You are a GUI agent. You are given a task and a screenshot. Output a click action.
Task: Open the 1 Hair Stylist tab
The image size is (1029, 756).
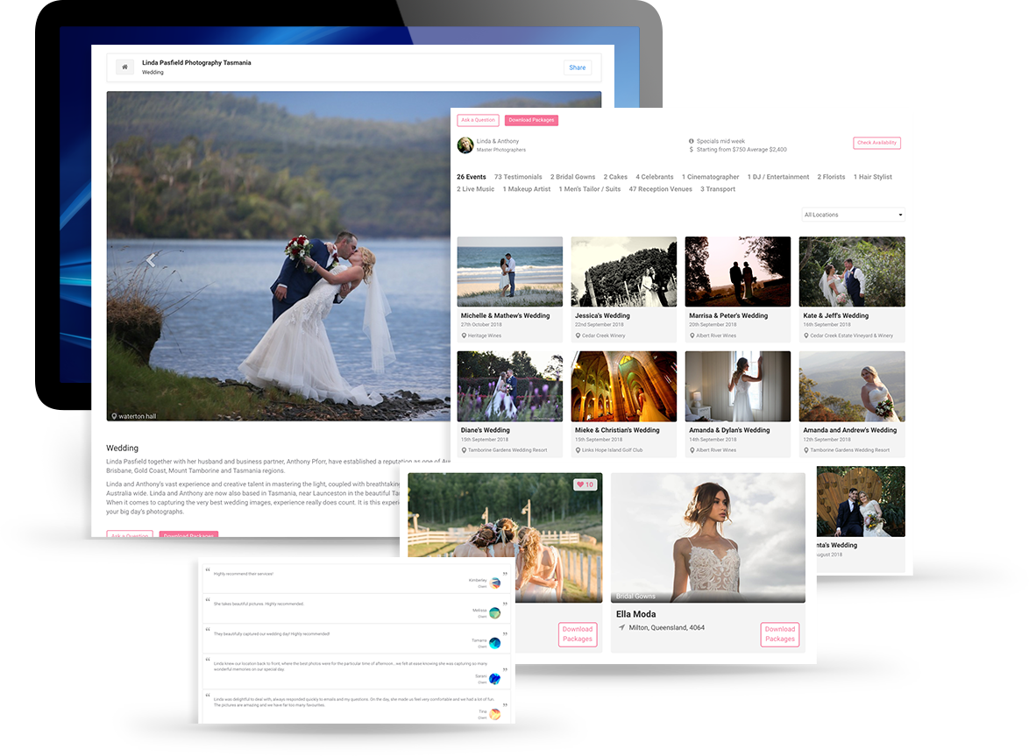tap(873, 177)
